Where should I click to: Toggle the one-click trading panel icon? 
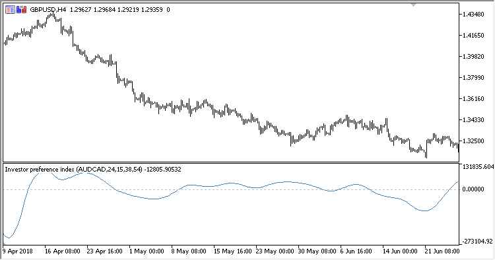click(22, 10)
